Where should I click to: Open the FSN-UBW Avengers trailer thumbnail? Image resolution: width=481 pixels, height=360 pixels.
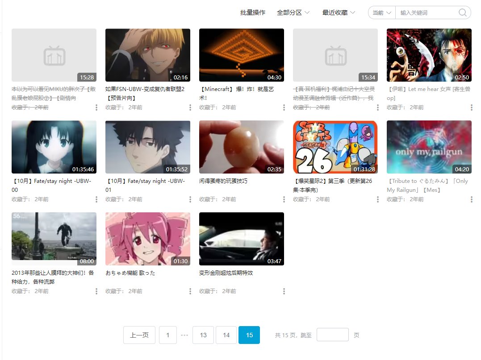point(148,55)
